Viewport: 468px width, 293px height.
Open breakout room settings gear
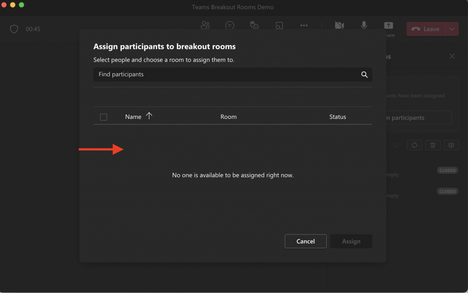click(451, 145)
